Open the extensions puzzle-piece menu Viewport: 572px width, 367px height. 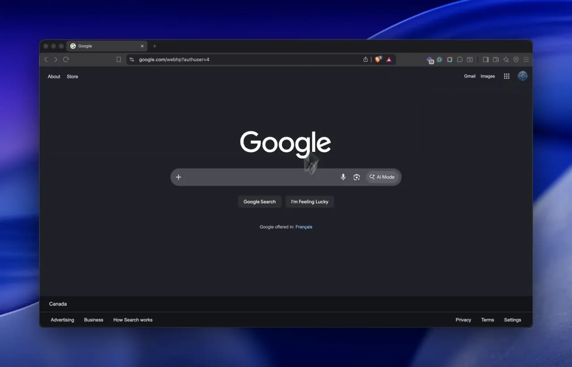tap(459, 59)
